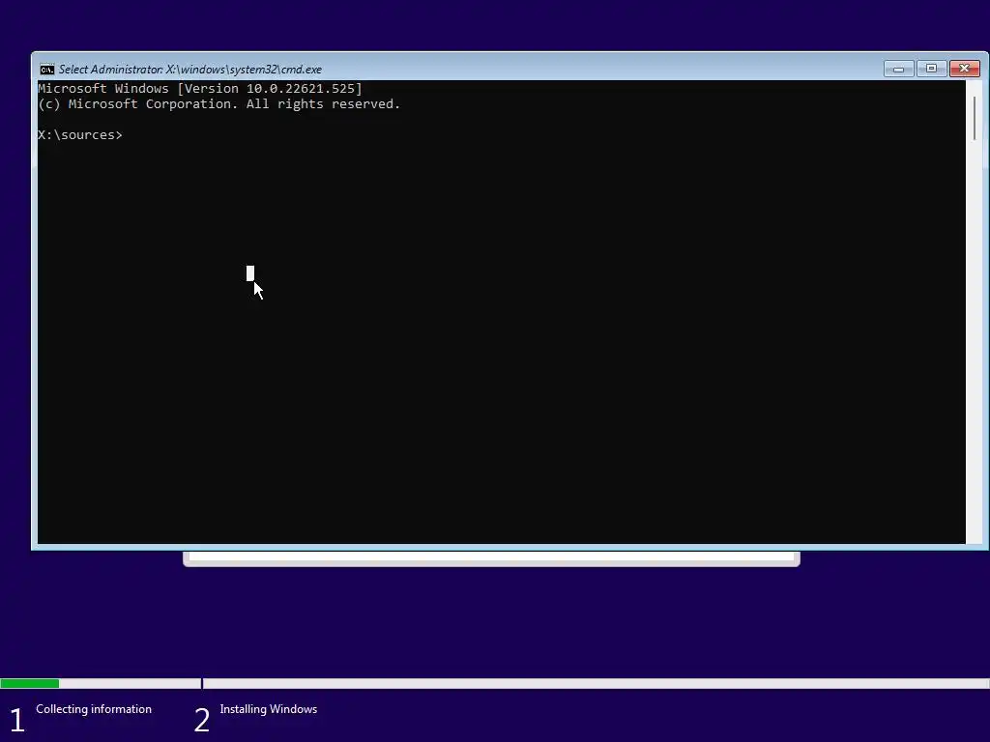This screenshot has width=990, height=742.
Task: Minimize the Administrator cmd.exe window
Action: (898, 69)
